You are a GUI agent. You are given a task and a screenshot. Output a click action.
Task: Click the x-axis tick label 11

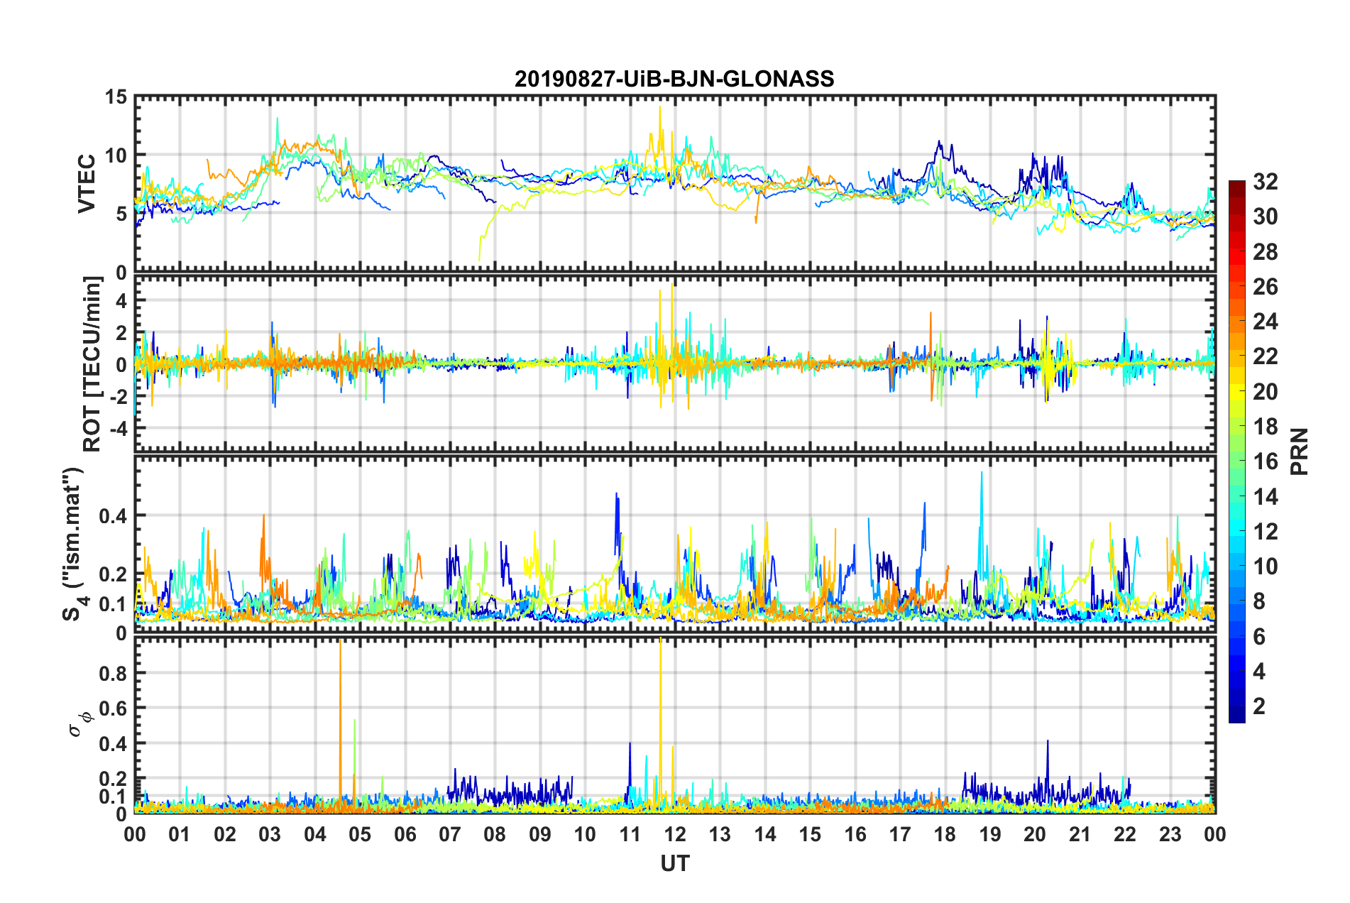click(x=630, y=834)
